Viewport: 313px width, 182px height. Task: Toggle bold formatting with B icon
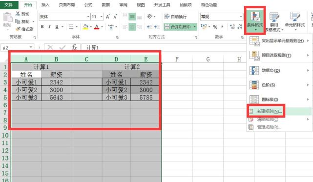pyautogui.click(x=42, y=27)
